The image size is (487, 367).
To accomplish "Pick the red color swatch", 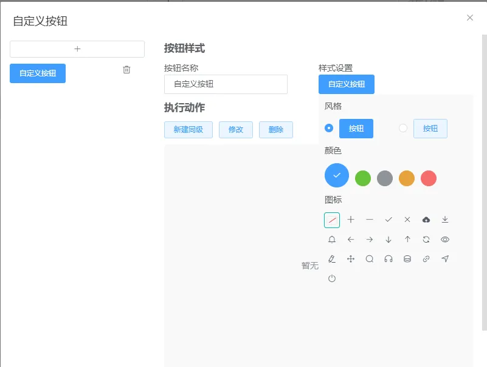I will tap(429, 178).
